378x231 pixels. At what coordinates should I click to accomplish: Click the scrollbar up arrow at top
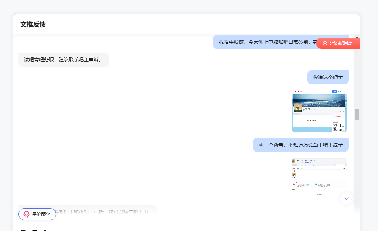pos(357,37)
